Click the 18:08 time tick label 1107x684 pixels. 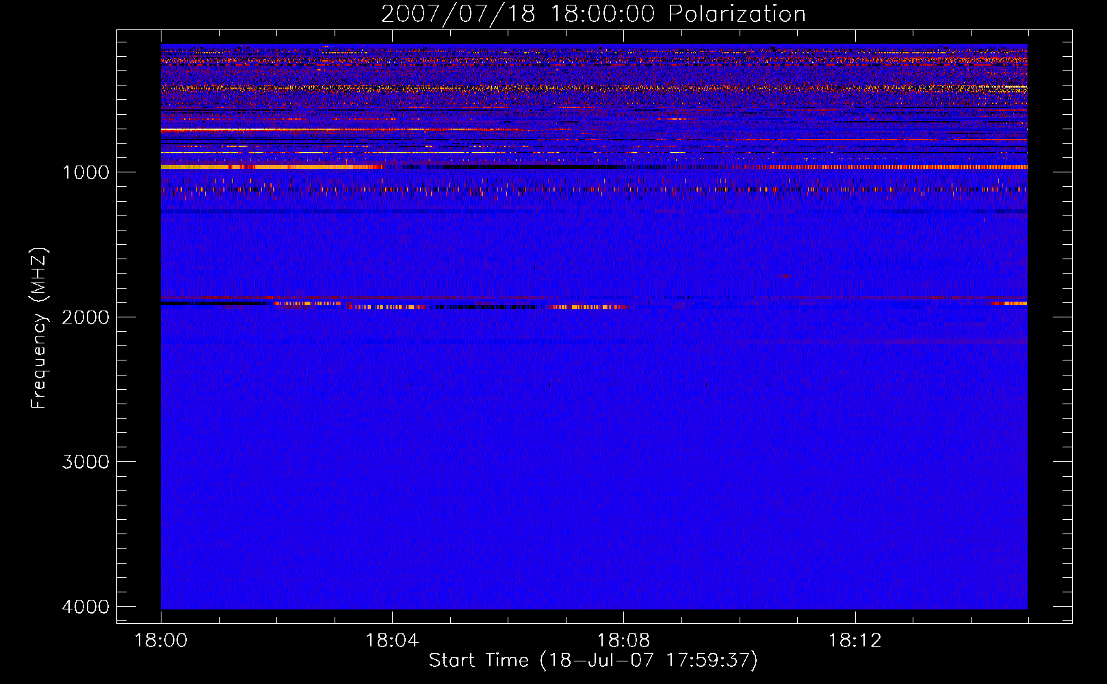pyautogui.click(x=623, y=641)
